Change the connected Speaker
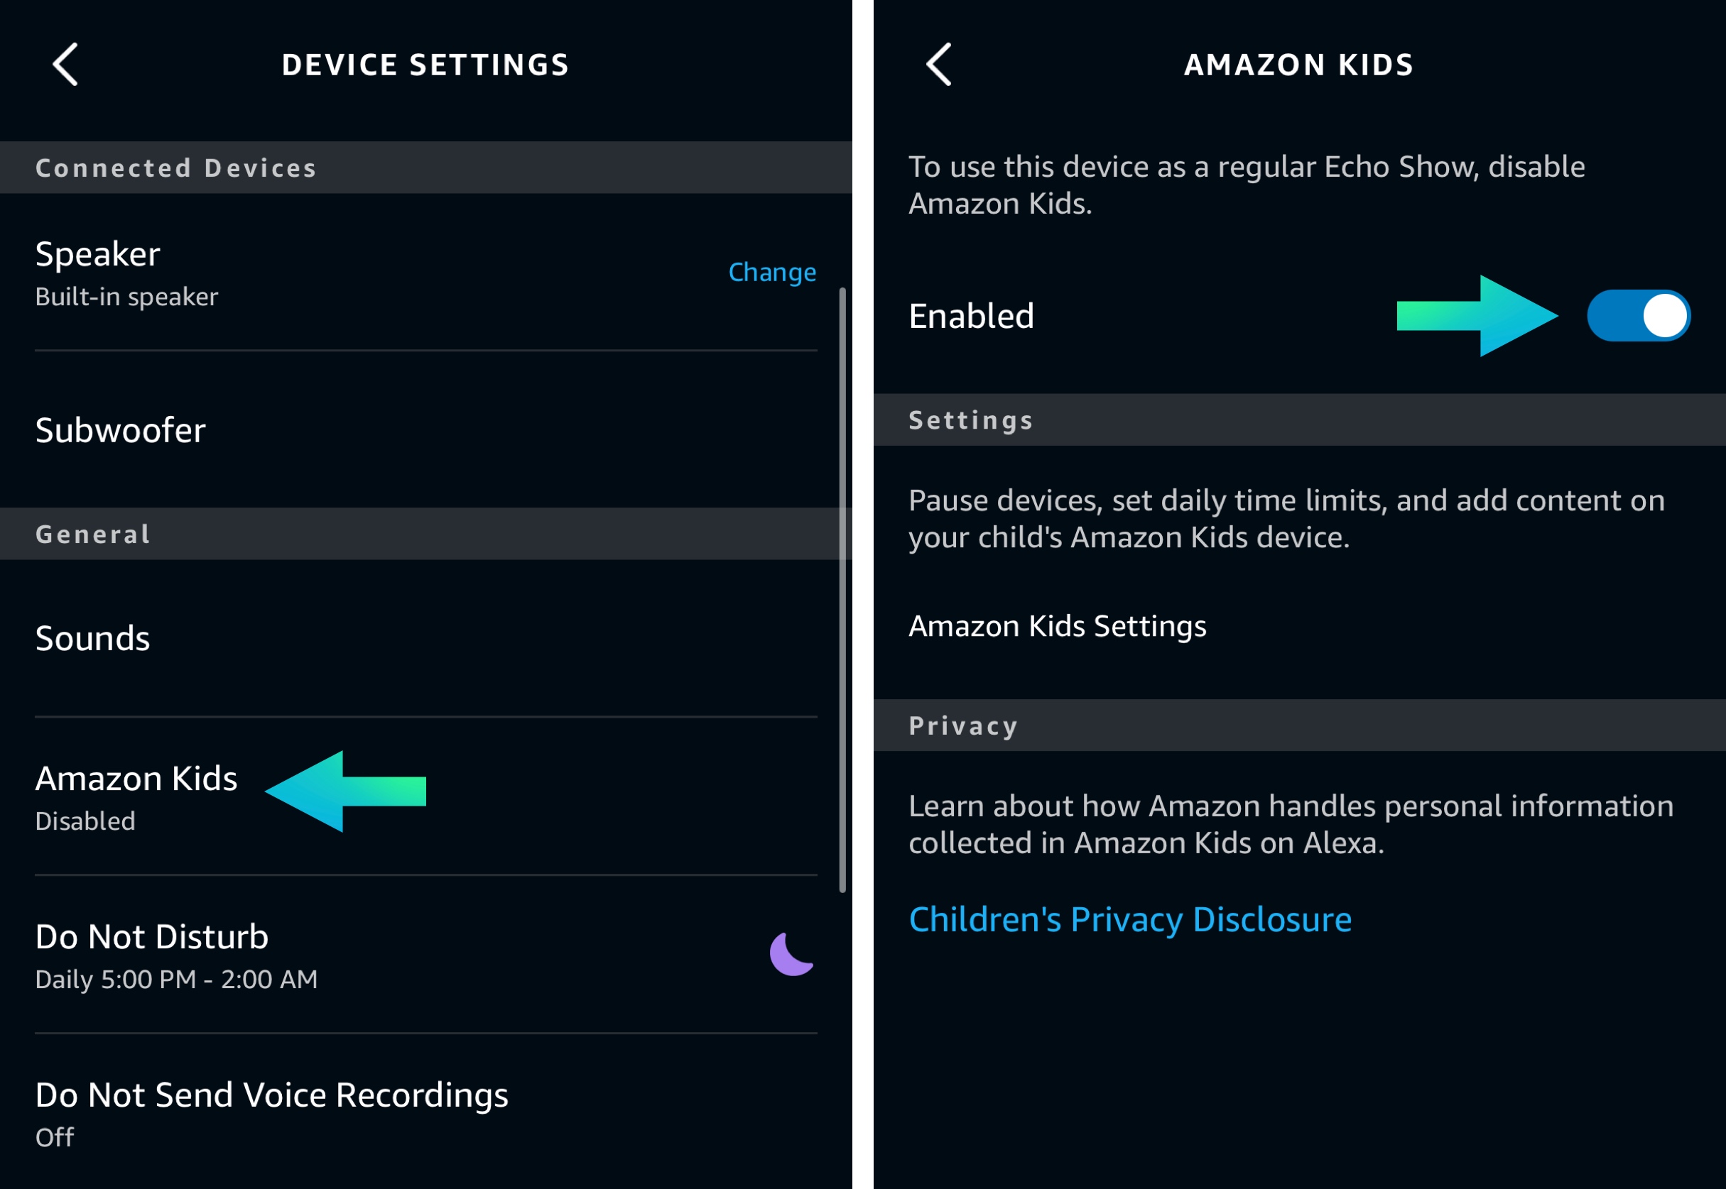 [771, 273]
